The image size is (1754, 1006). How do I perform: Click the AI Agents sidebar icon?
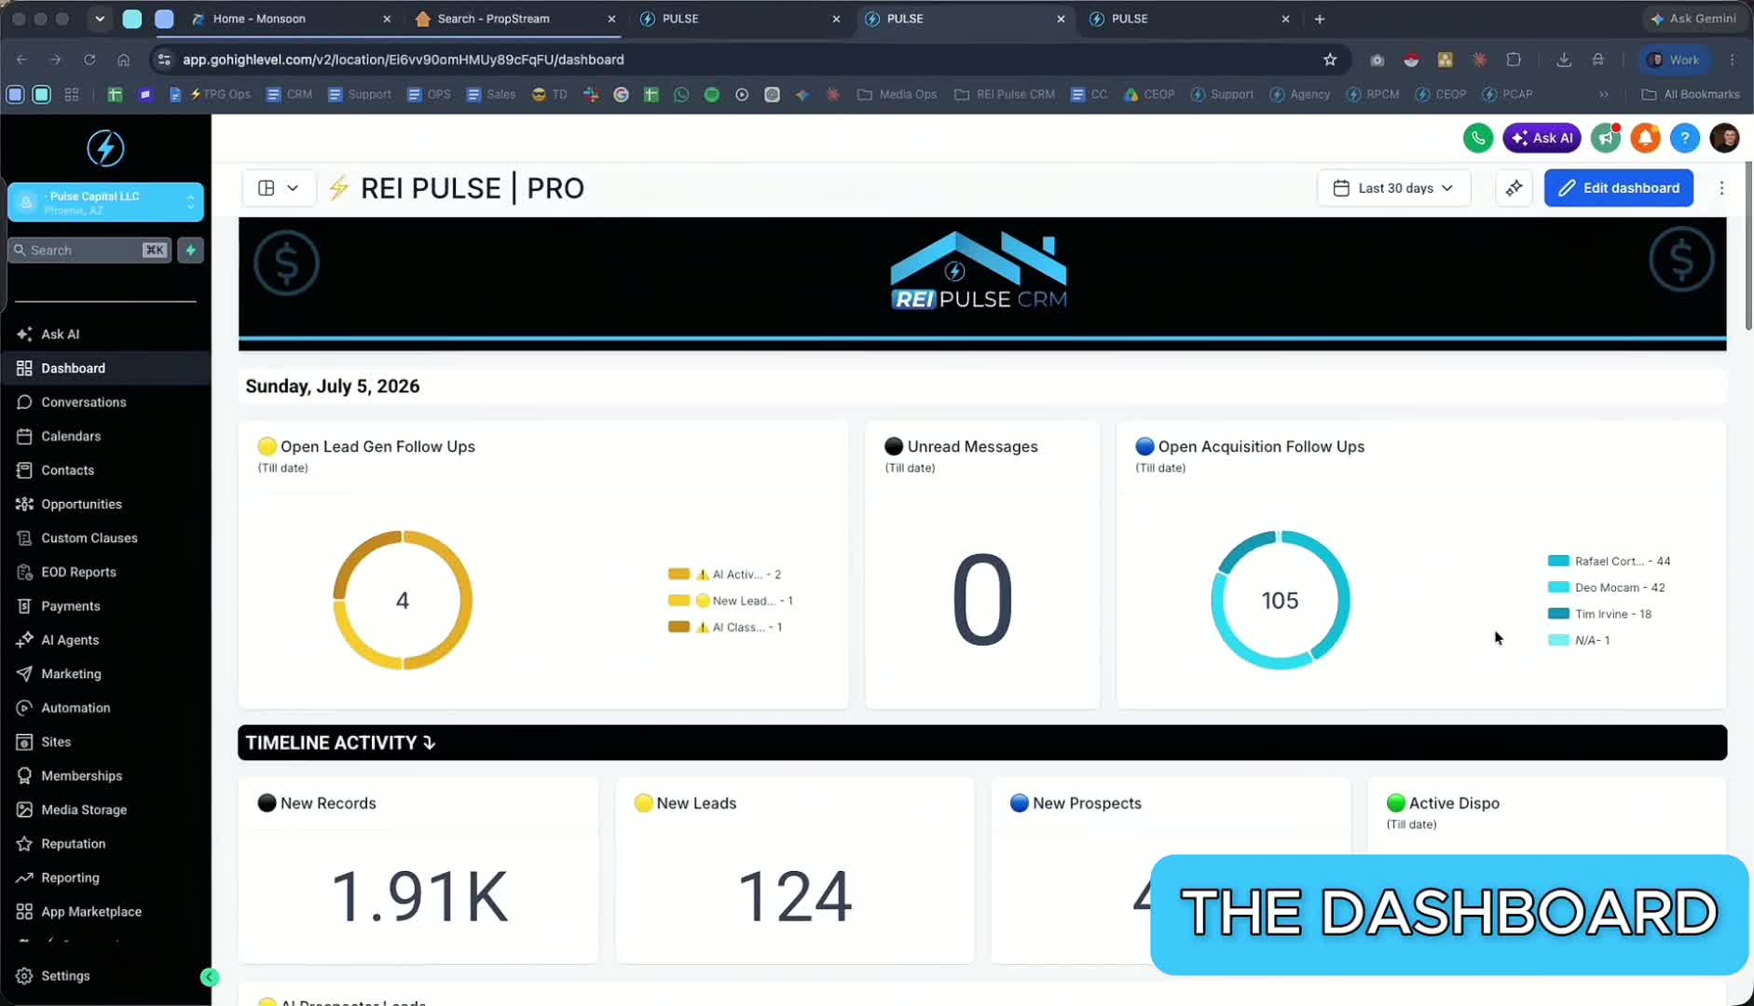pyautogui.click(x=24, y=640)
